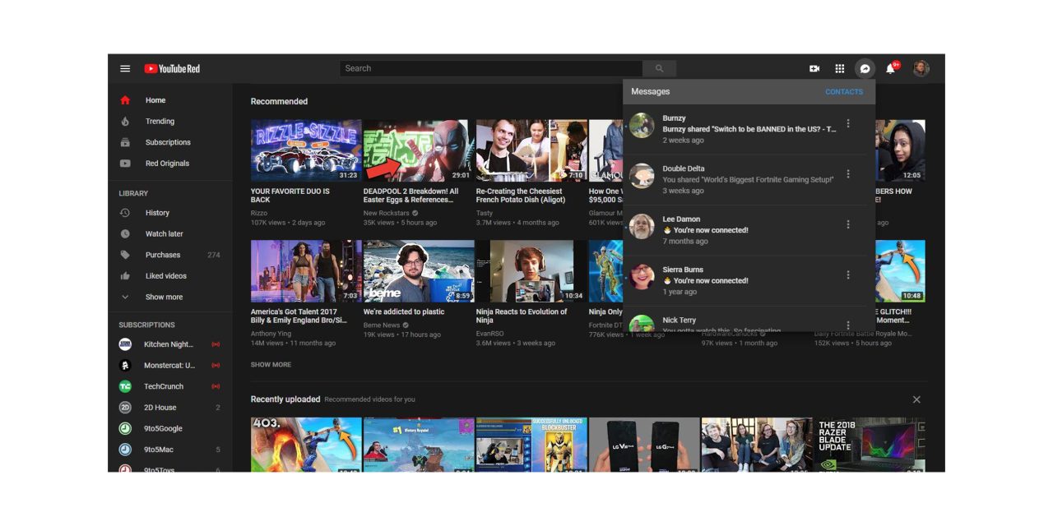Click the CONTACTS link in Messages
This screenshot has height=526, width=1053.
[844, 92]
